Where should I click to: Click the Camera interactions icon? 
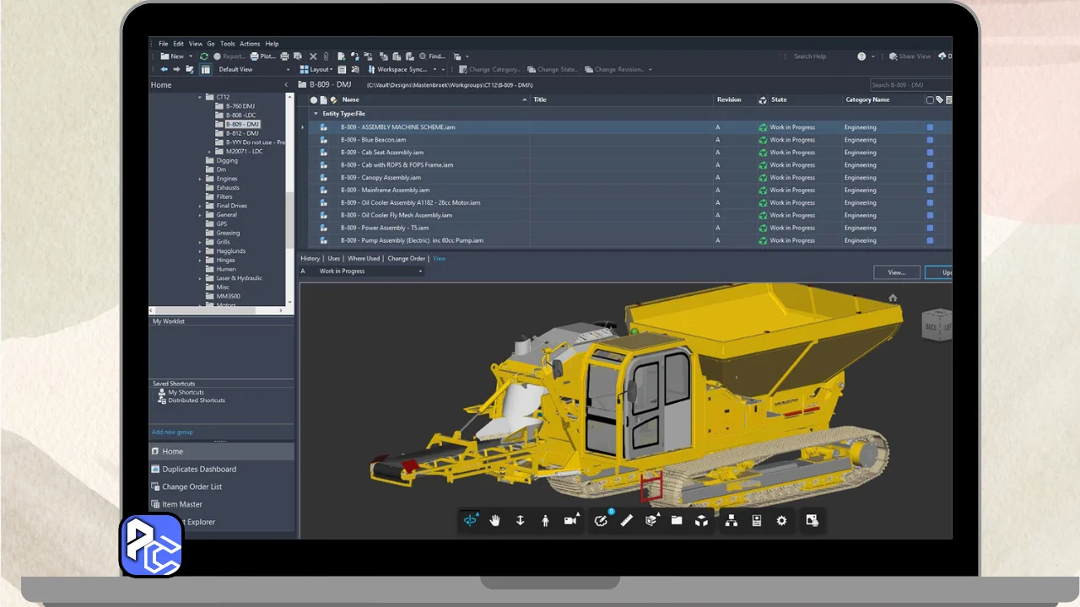tap(571, 521)
